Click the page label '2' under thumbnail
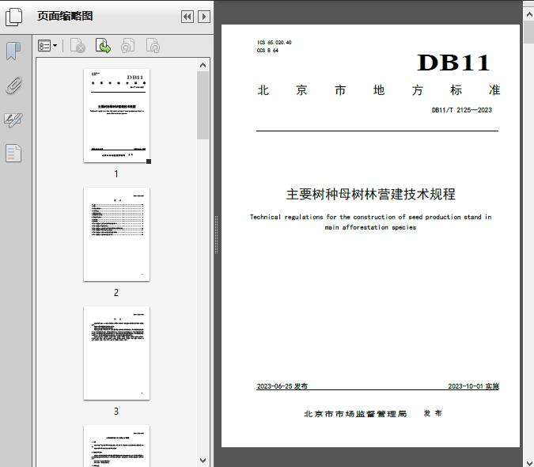The width and height of the screenshot is (534, 467). (x=116, y=292)
